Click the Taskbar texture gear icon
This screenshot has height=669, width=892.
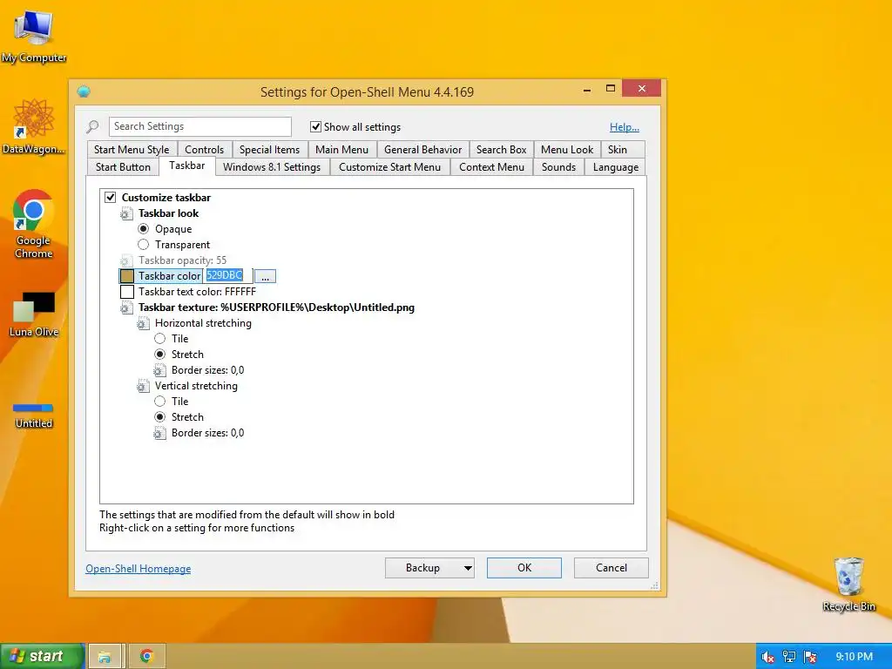coord(126,307)
